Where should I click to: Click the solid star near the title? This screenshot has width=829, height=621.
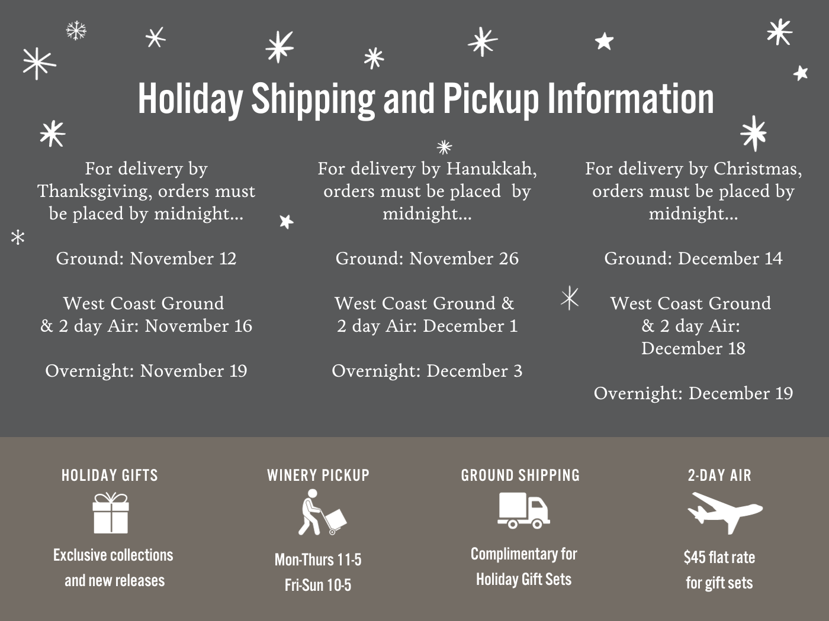pos(605,41)
